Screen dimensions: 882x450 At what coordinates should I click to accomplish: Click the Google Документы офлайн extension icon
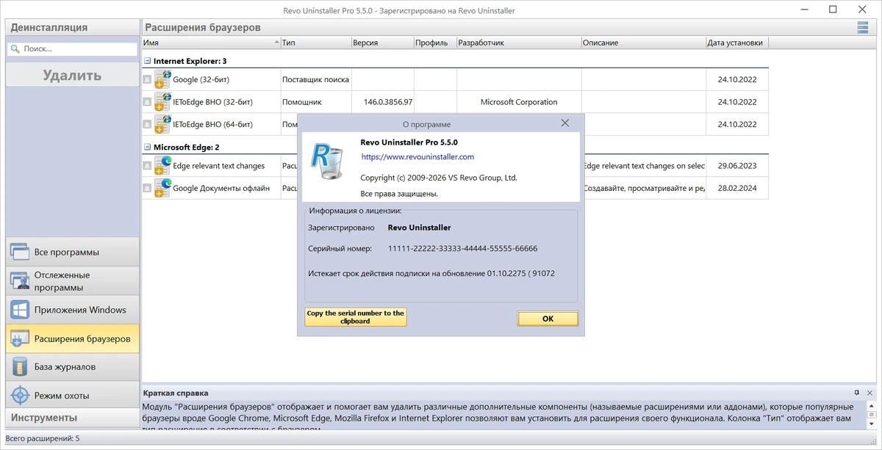tap(162, 188)
